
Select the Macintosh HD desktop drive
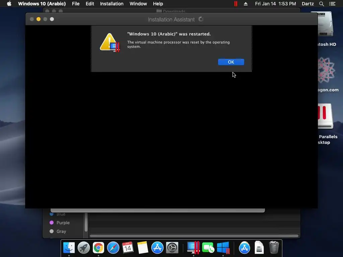coord(325,24)
